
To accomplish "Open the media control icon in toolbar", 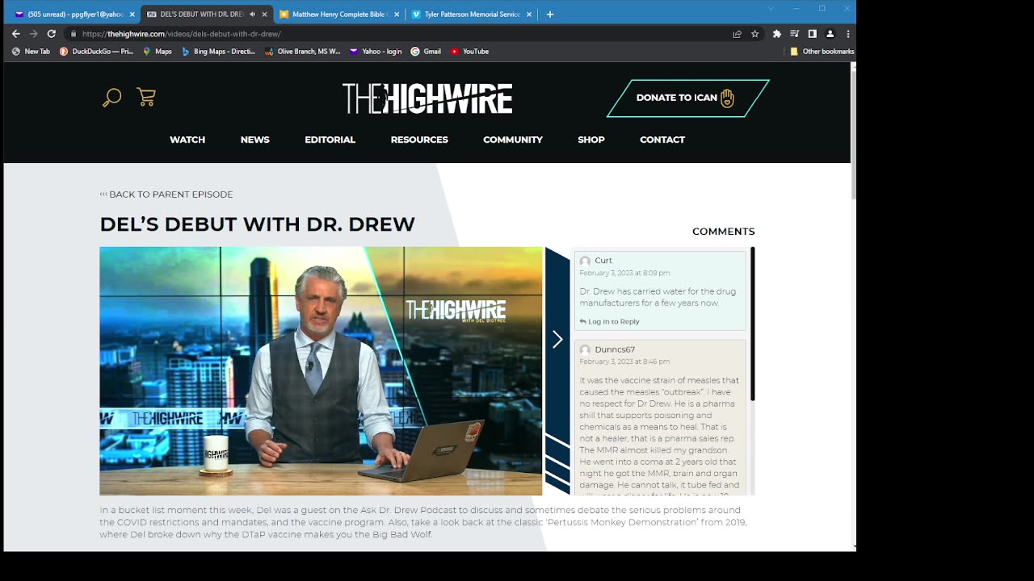I will 795,34.
